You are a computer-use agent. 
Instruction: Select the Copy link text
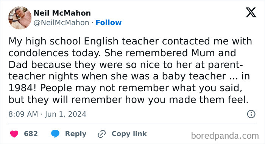[129, 134]
